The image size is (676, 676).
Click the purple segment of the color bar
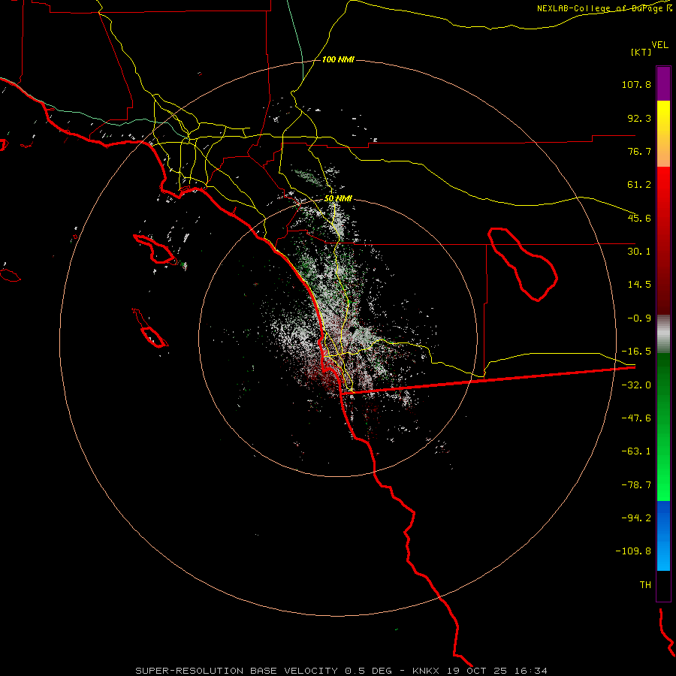[x=663, y=83]
